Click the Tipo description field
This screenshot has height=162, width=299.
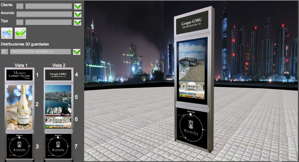[48, 22]
